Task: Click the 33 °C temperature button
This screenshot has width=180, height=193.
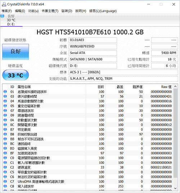Action: (15, 75)
